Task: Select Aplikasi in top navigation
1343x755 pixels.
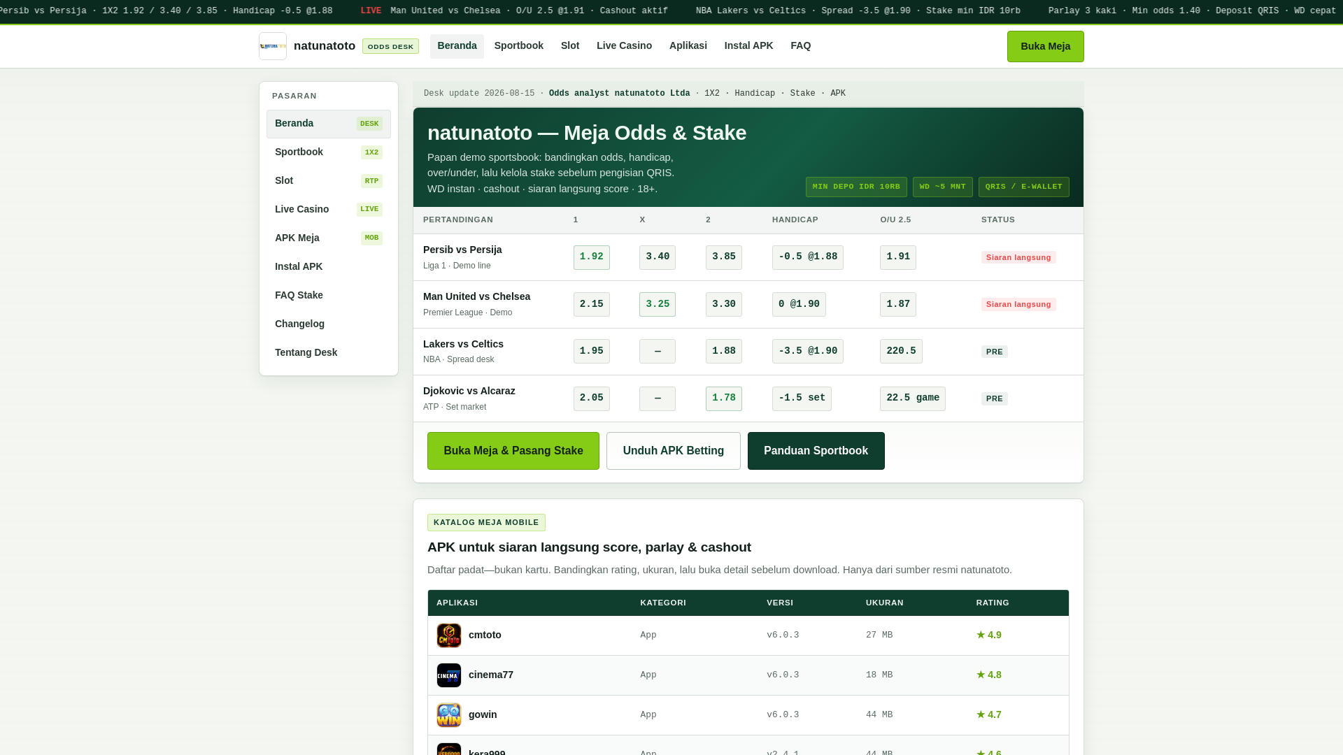Action: point(688,46)
